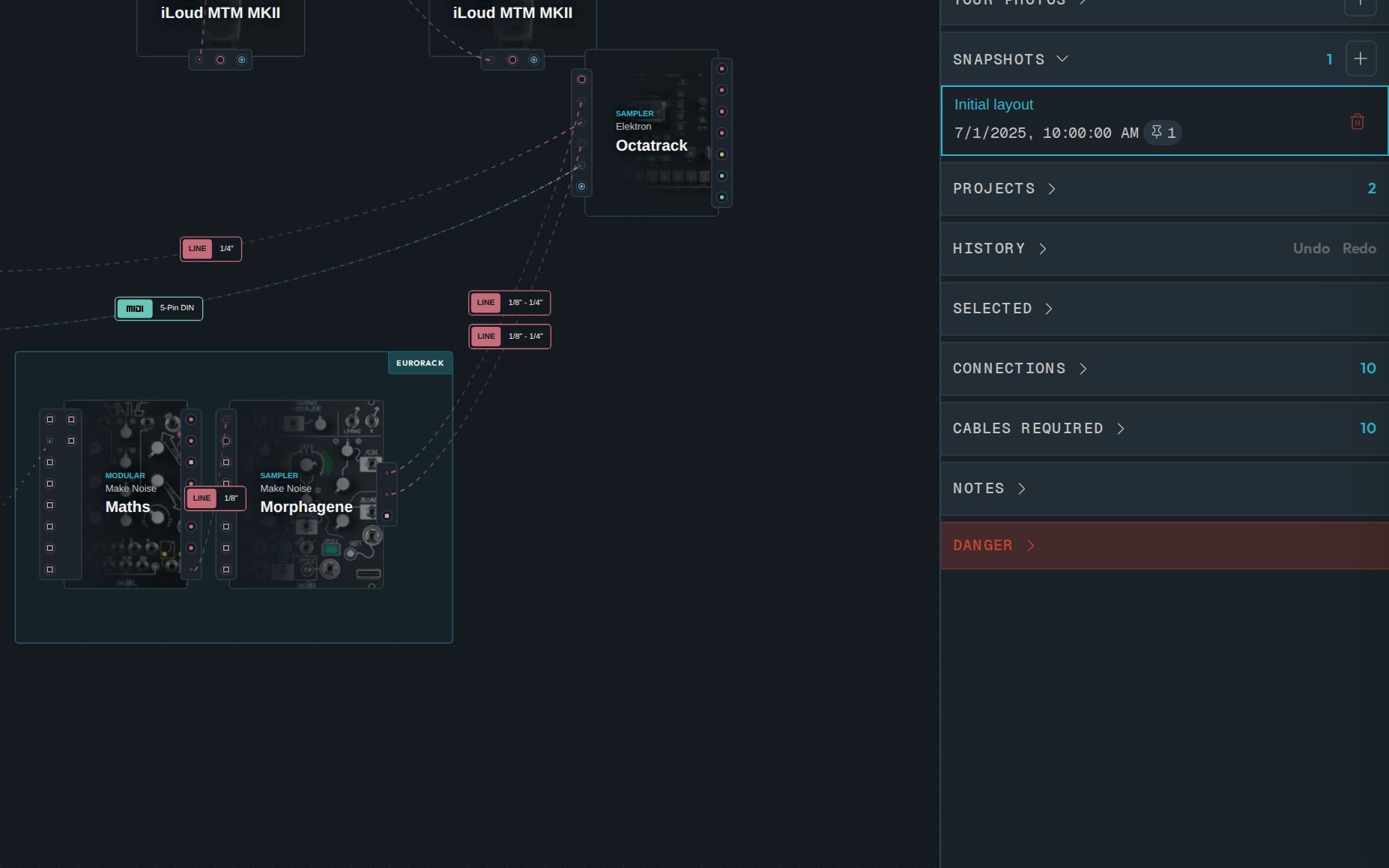Viewport: 1389px width, 868px height.
Task: Click bottom MIDI port on Octatrack left strip
Action: (581, 187)
